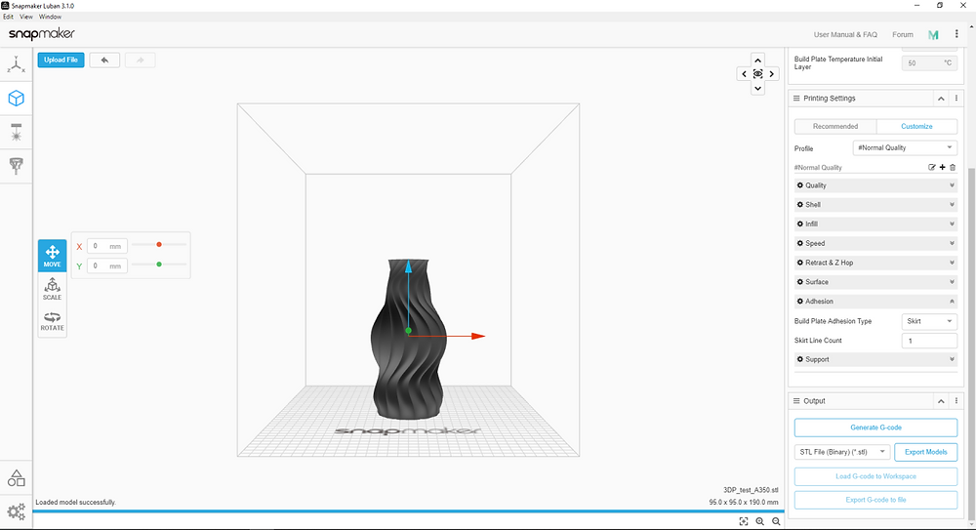Image resolution: width=976 pixels, height=530 pixels.
Task: Click the vase model in viewport
Action: pyautogui.click(x=408, y=338)
